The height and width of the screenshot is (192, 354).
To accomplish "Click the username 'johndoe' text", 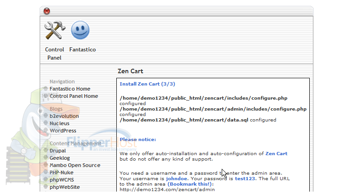I will (177, 178).
